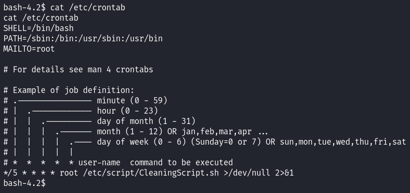This screenshot has height=193, width=410.
Task: Click the 'day of month (1 - 31)' label
Action: [x=146, y=121]
